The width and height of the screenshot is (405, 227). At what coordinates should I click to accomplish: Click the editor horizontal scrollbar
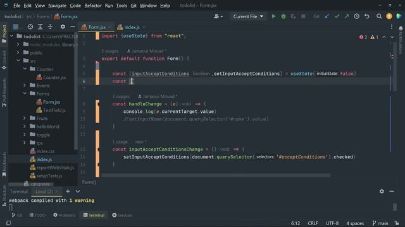tap(216, 175)
